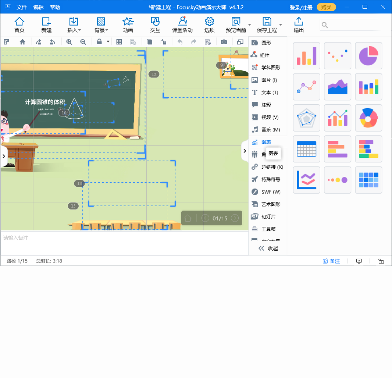Screen dimensions: 392x378
Task: Click 收起 to collapse the sidebar
Action: (268, 248)
